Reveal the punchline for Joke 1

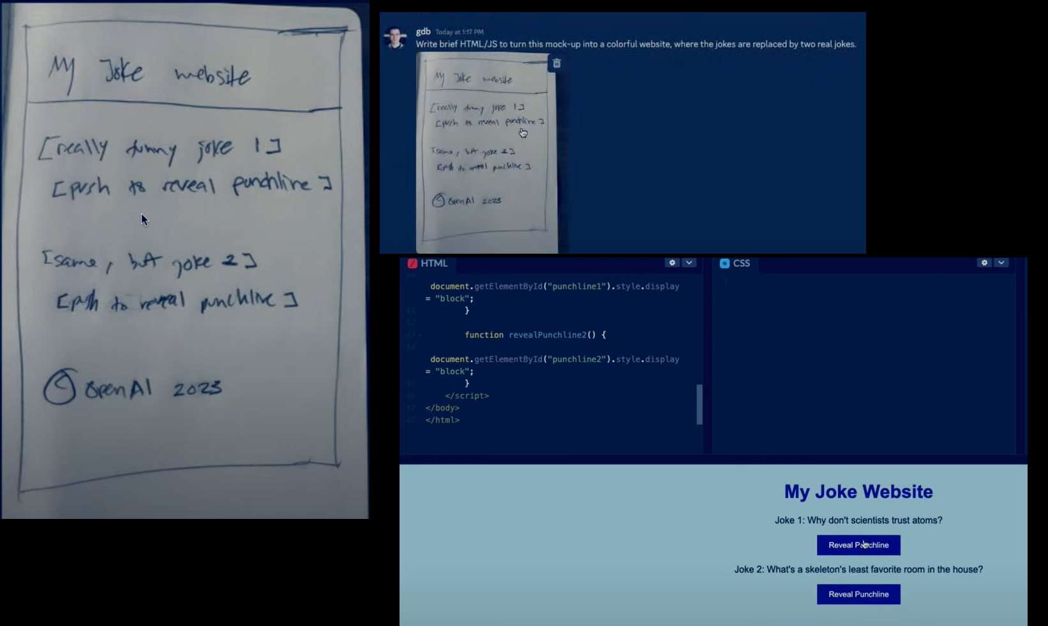pyautogui.click(x=858, y=545)
